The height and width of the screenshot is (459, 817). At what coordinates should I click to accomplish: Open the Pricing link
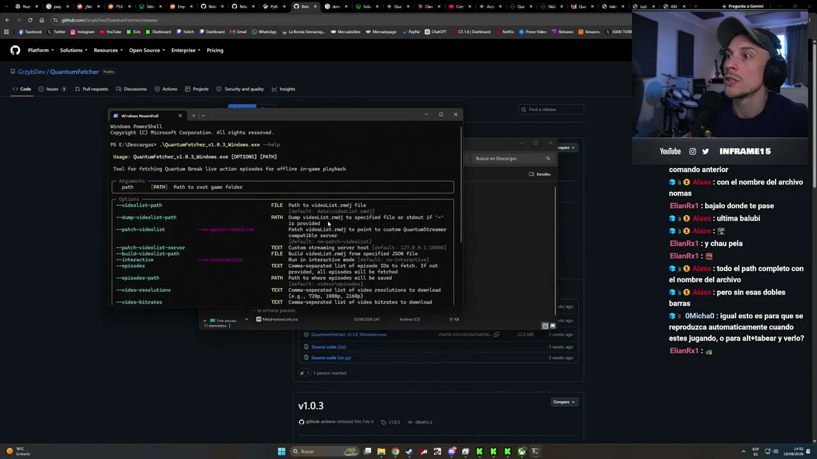tap(215, 50)
